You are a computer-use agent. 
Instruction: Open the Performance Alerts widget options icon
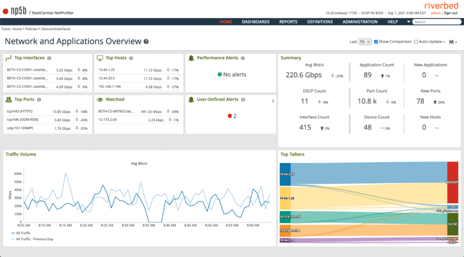click(243, 58)
